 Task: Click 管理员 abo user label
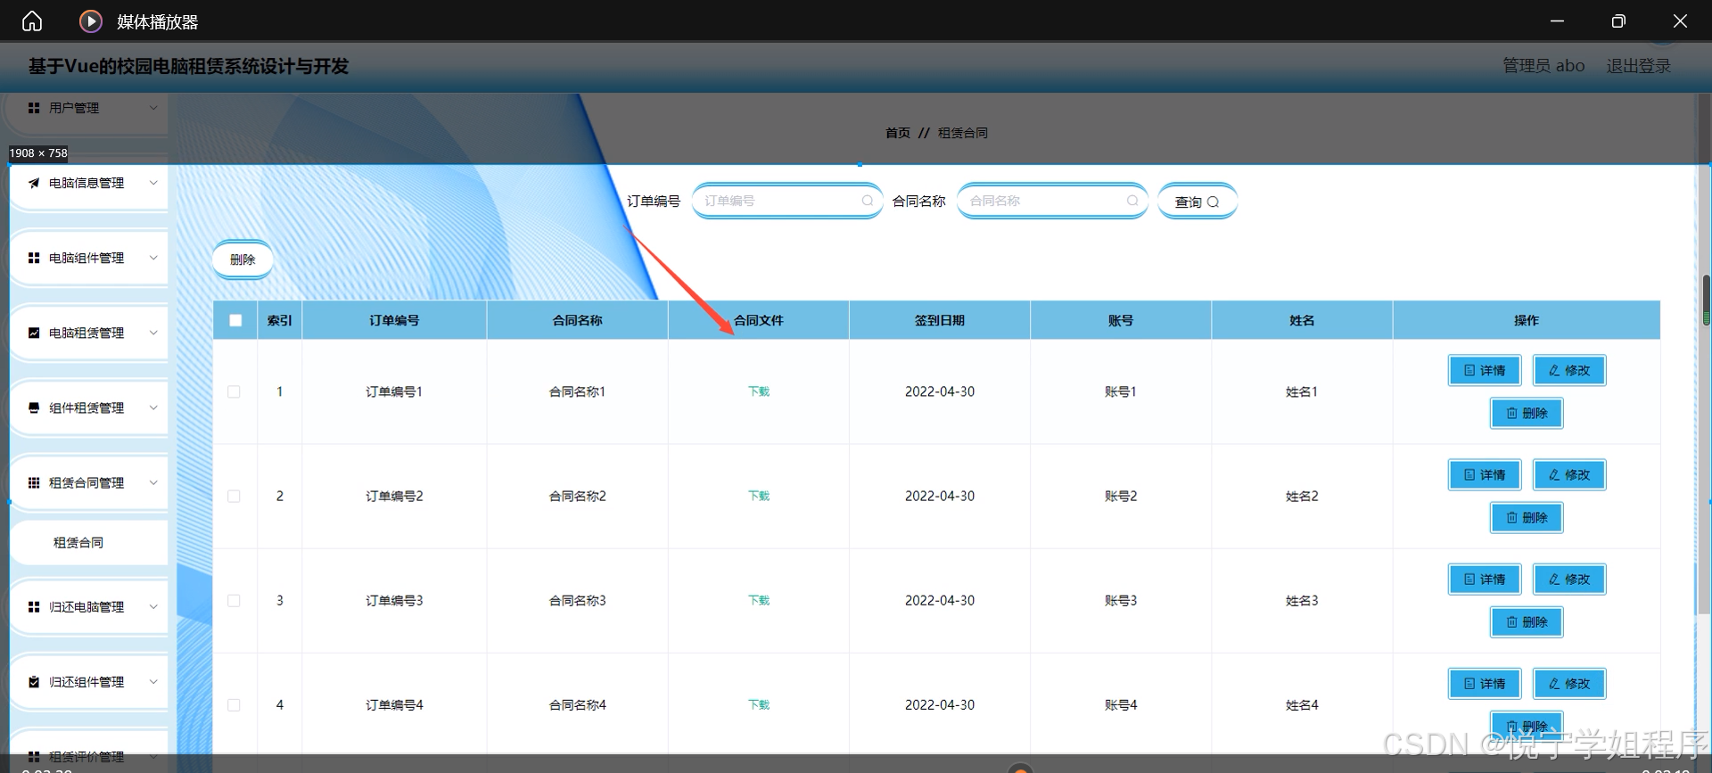(1543, 66)
